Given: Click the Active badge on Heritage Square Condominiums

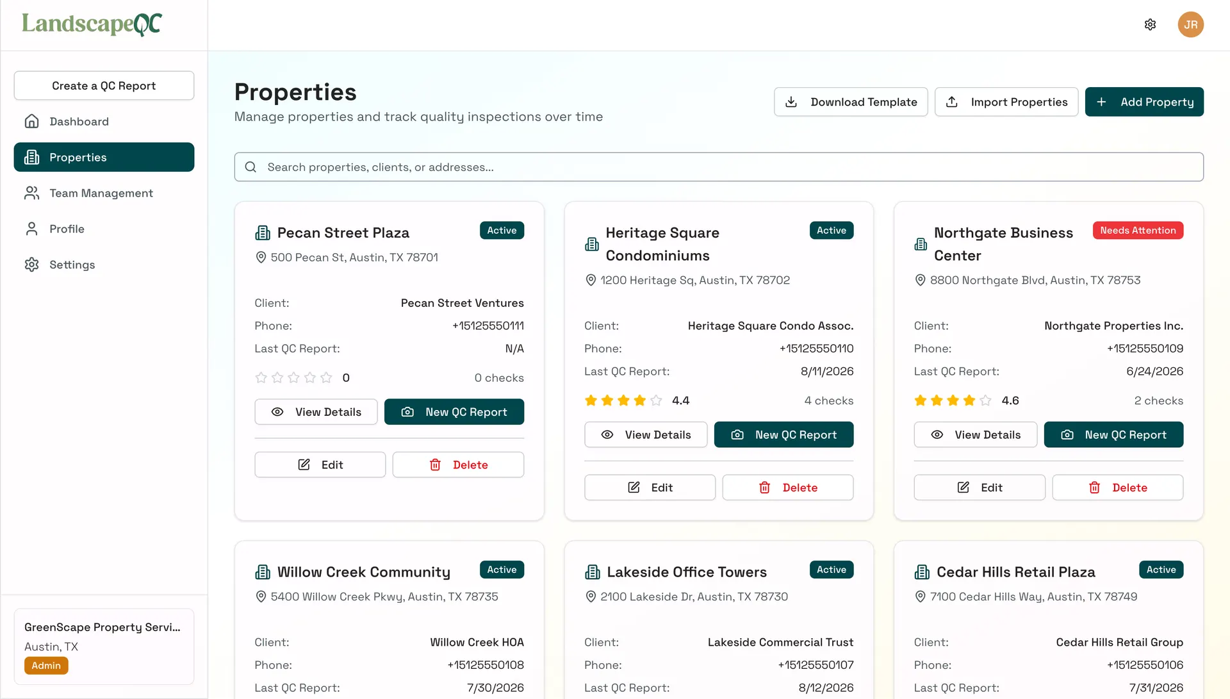Looking at the screenshot, I should pos(832,231).
